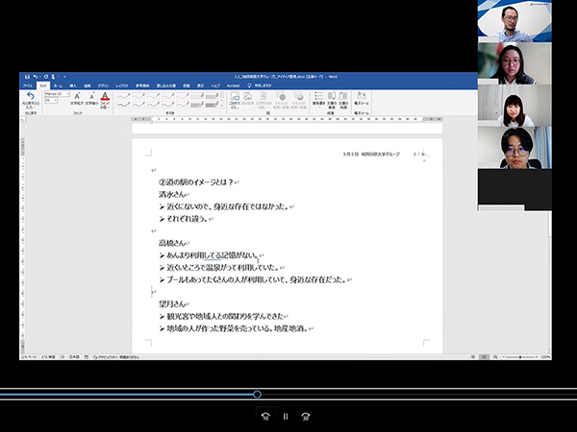Click the accessibility checker status entry
The image size is (577, 432).
click(116, 357)
